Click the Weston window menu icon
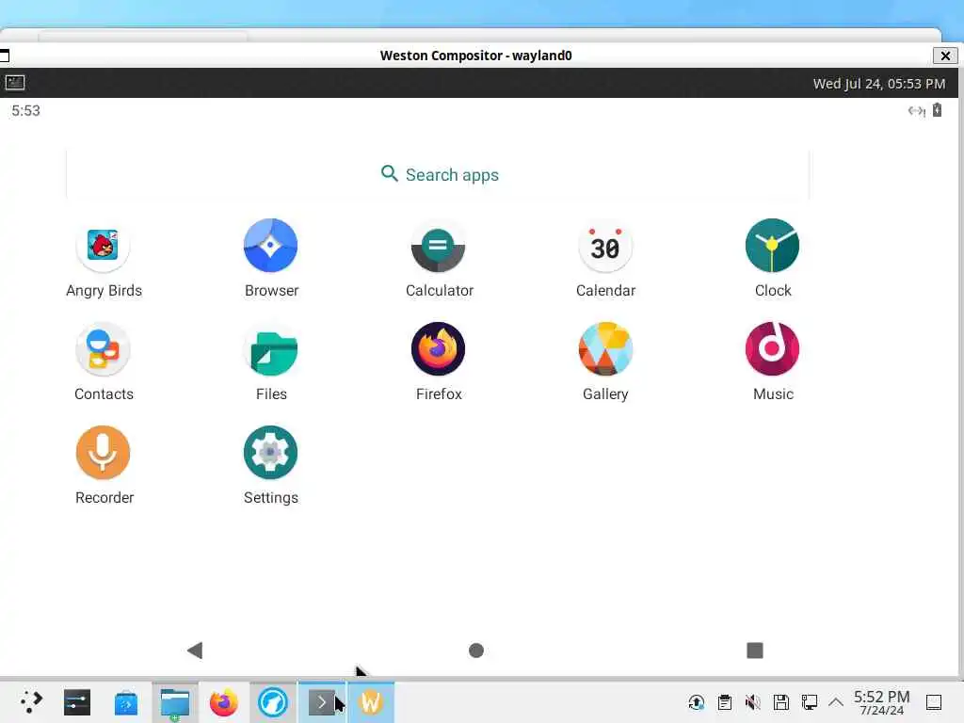964x723 pixels. click(x=5, y=56)
